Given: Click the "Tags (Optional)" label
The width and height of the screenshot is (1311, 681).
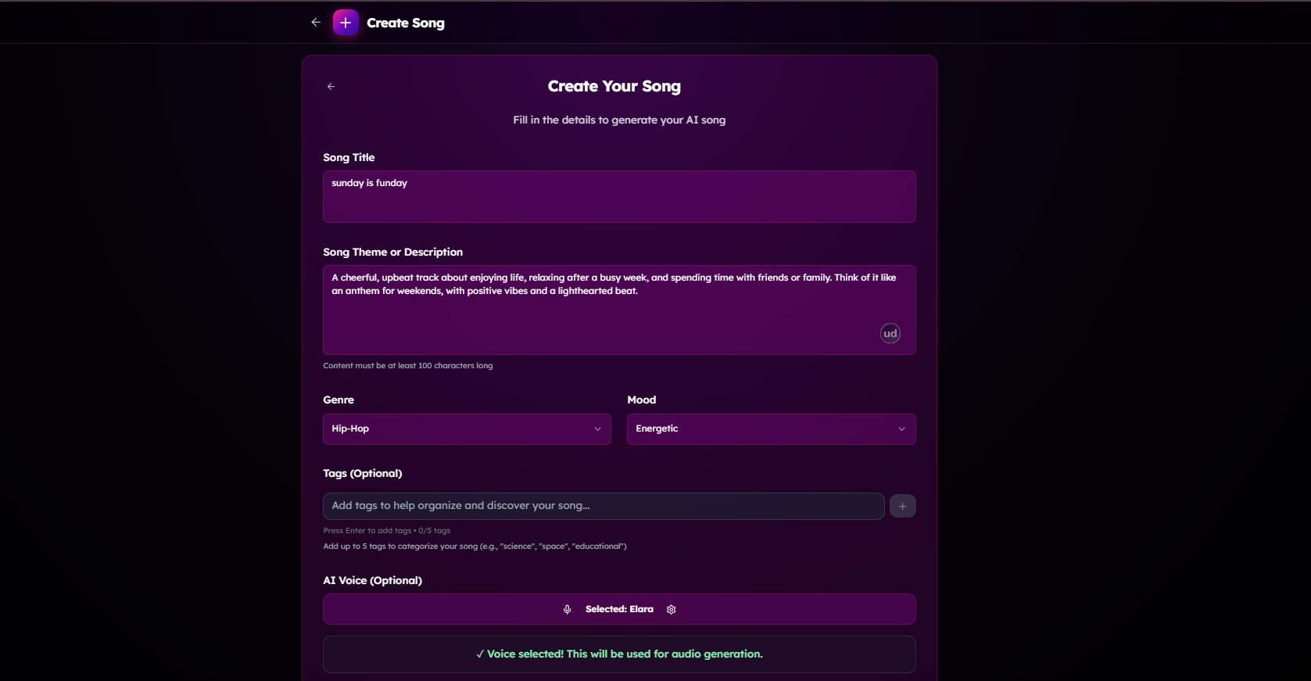Looking at the screenshot, I should [363, 474].
